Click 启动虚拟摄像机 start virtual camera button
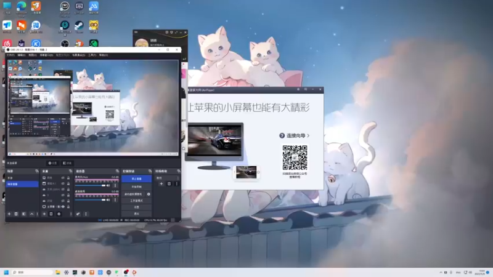Screen dimensions: 493x277 pyautogui.click(x=133, y=194)
